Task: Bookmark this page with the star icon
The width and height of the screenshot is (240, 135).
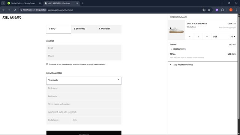Action: click(209, 10)
